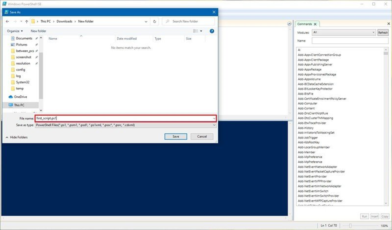Image resolution: width=392 pixels, height=230 pixels.
Task: Open the log folder
Action: coord(18,76)
